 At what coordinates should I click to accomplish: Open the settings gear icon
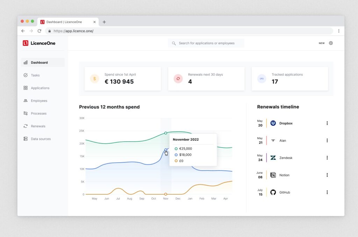[331, 43]
